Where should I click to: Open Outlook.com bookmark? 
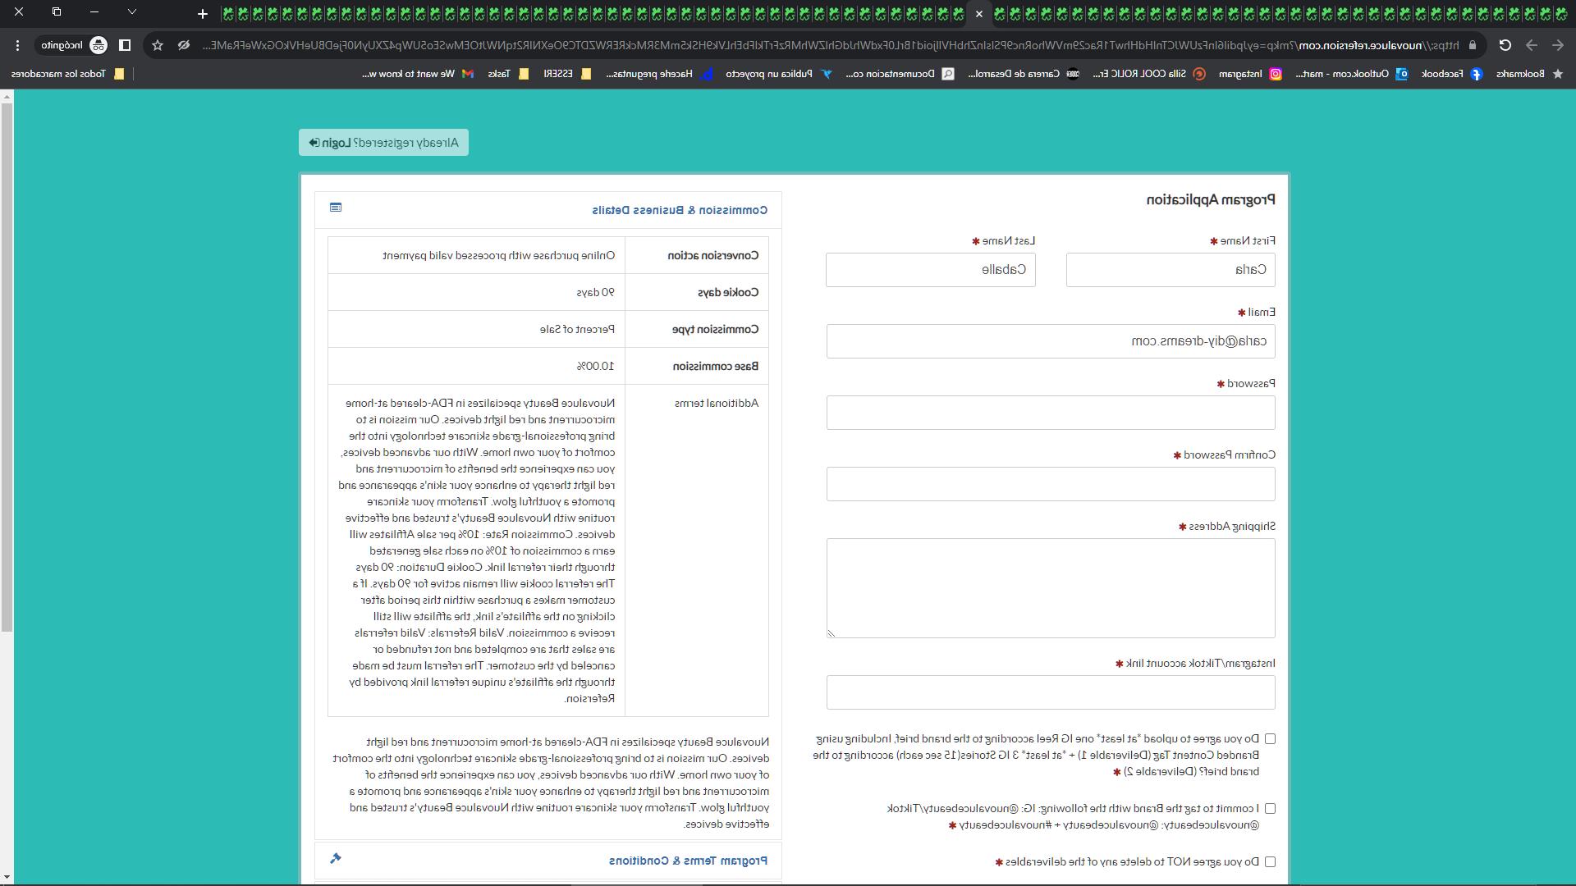(x=1352, y=74)
